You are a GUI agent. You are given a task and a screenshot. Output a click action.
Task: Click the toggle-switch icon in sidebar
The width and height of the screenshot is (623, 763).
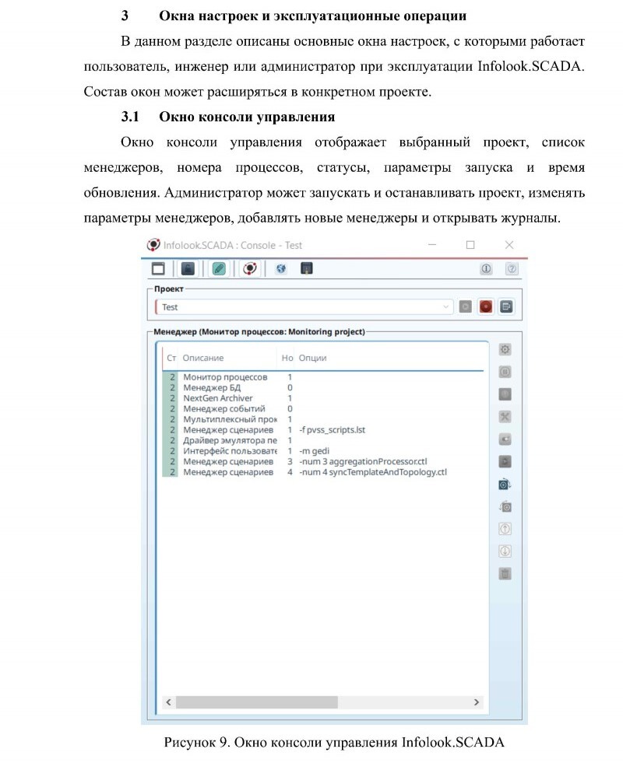click(x=505, y=439)
